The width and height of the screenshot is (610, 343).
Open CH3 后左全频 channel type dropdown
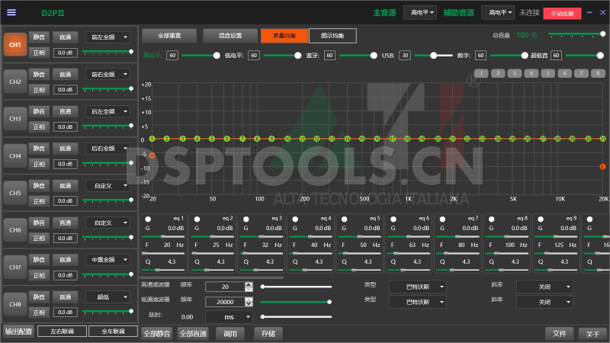[108, 111]
